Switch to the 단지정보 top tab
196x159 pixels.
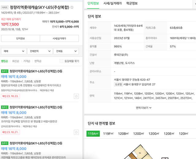tap(93, 3)
